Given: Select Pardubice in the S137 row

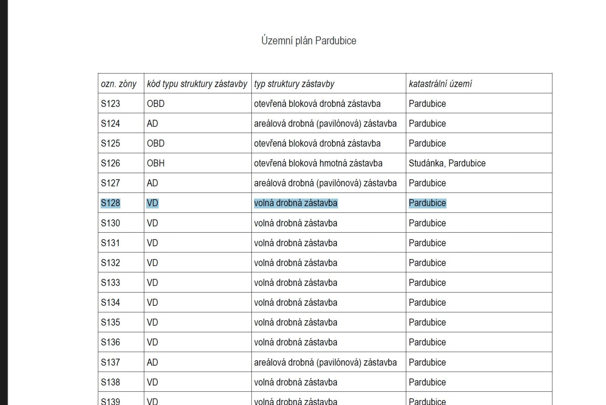Looking at the screenshot, I should 427,363.
